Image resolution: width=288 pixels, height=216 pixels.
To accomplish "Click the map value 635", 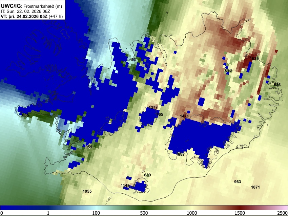I will click(x=25, y=115).
